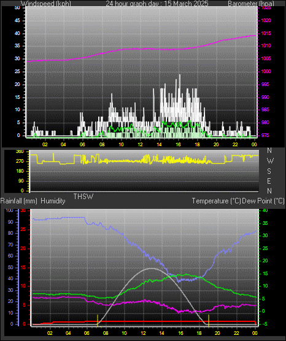Viewport: 286px width, 341px height.
Task: Click the 1015 value on barometer axis
Action: (x=266, y=33)
